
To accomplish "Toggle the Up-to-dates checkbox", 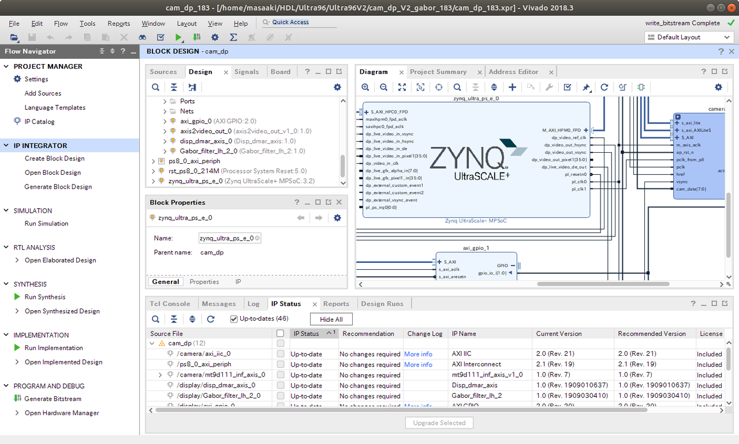I will coord(234,319).
